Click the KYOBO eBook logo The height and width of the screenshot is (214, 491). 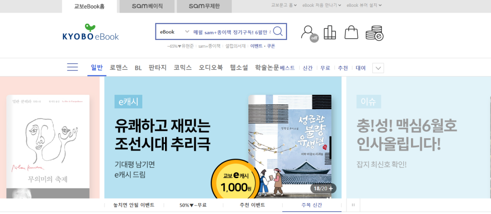coord(90,32)
